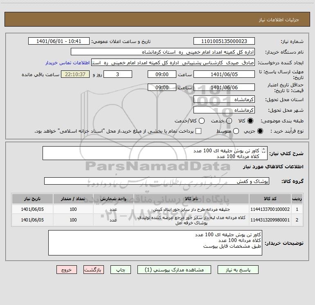The height and width of the screenshot is (305, 315).
Task: Click the unit عدد in row 1
Action: [x=113, y=210]
